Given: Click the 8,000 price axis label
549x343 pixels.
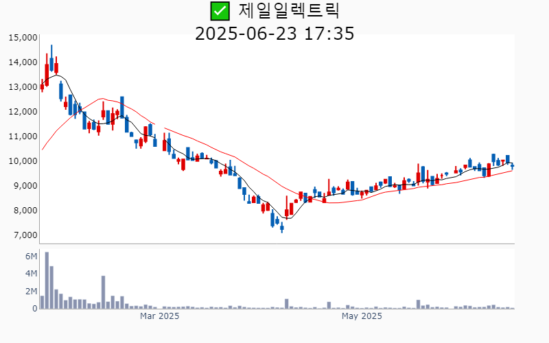Looking at the screenshot, I should point(25,211).
